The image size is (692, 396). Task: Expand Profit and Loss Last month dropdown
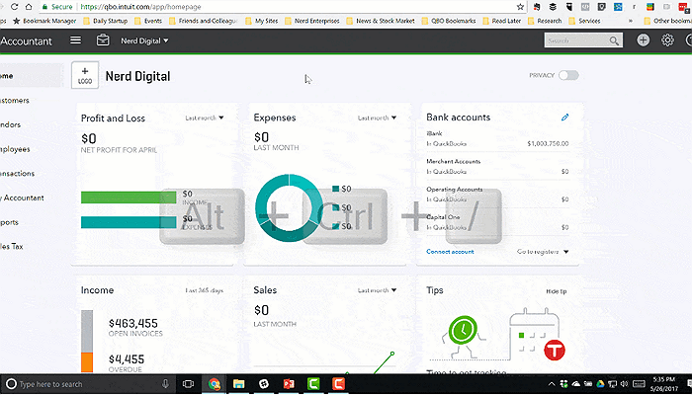click(x=205, y=118)
